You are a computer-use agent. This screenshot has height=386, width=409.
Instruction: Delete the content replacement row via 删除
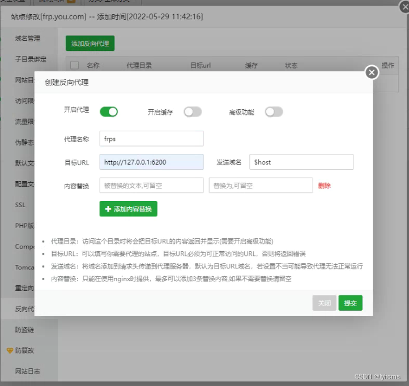(x=324, y=186)
